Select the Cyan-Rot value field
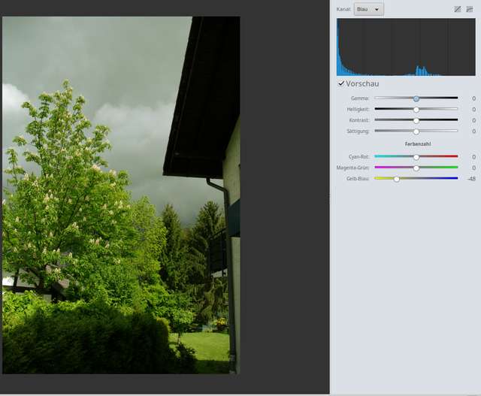This screenshot has width=481, height=396. coord(471,156)
